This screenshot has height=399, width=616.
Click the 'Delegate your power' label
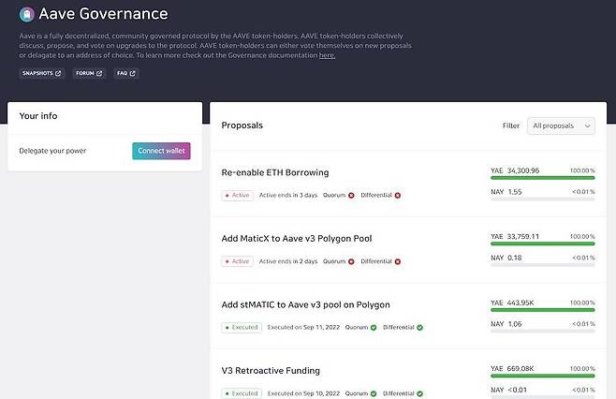pos(52,151)
